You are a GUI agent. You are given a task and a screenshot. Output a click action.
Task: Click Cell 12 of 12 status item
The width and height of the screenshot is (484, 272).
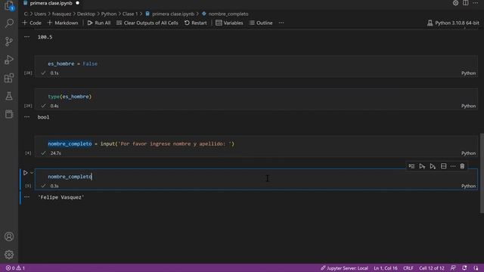tap(431, 268)
